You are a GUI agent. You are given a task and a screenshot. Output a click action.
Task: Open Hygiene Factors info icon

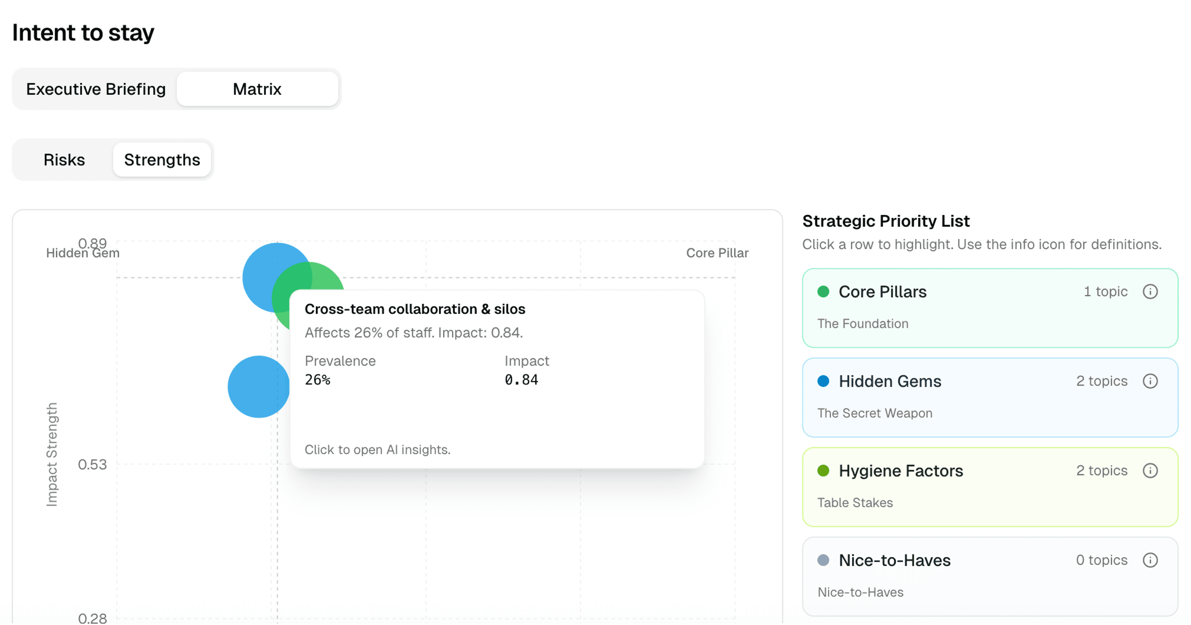point(1150,471)
